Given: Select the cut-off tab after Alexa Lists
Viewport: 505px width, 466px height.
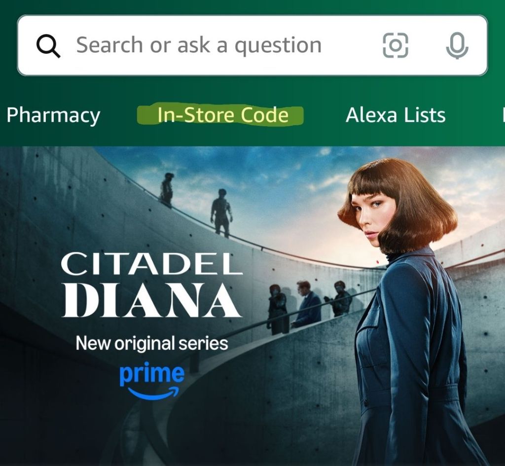Looking at the screenshot, I should (503, 115).
